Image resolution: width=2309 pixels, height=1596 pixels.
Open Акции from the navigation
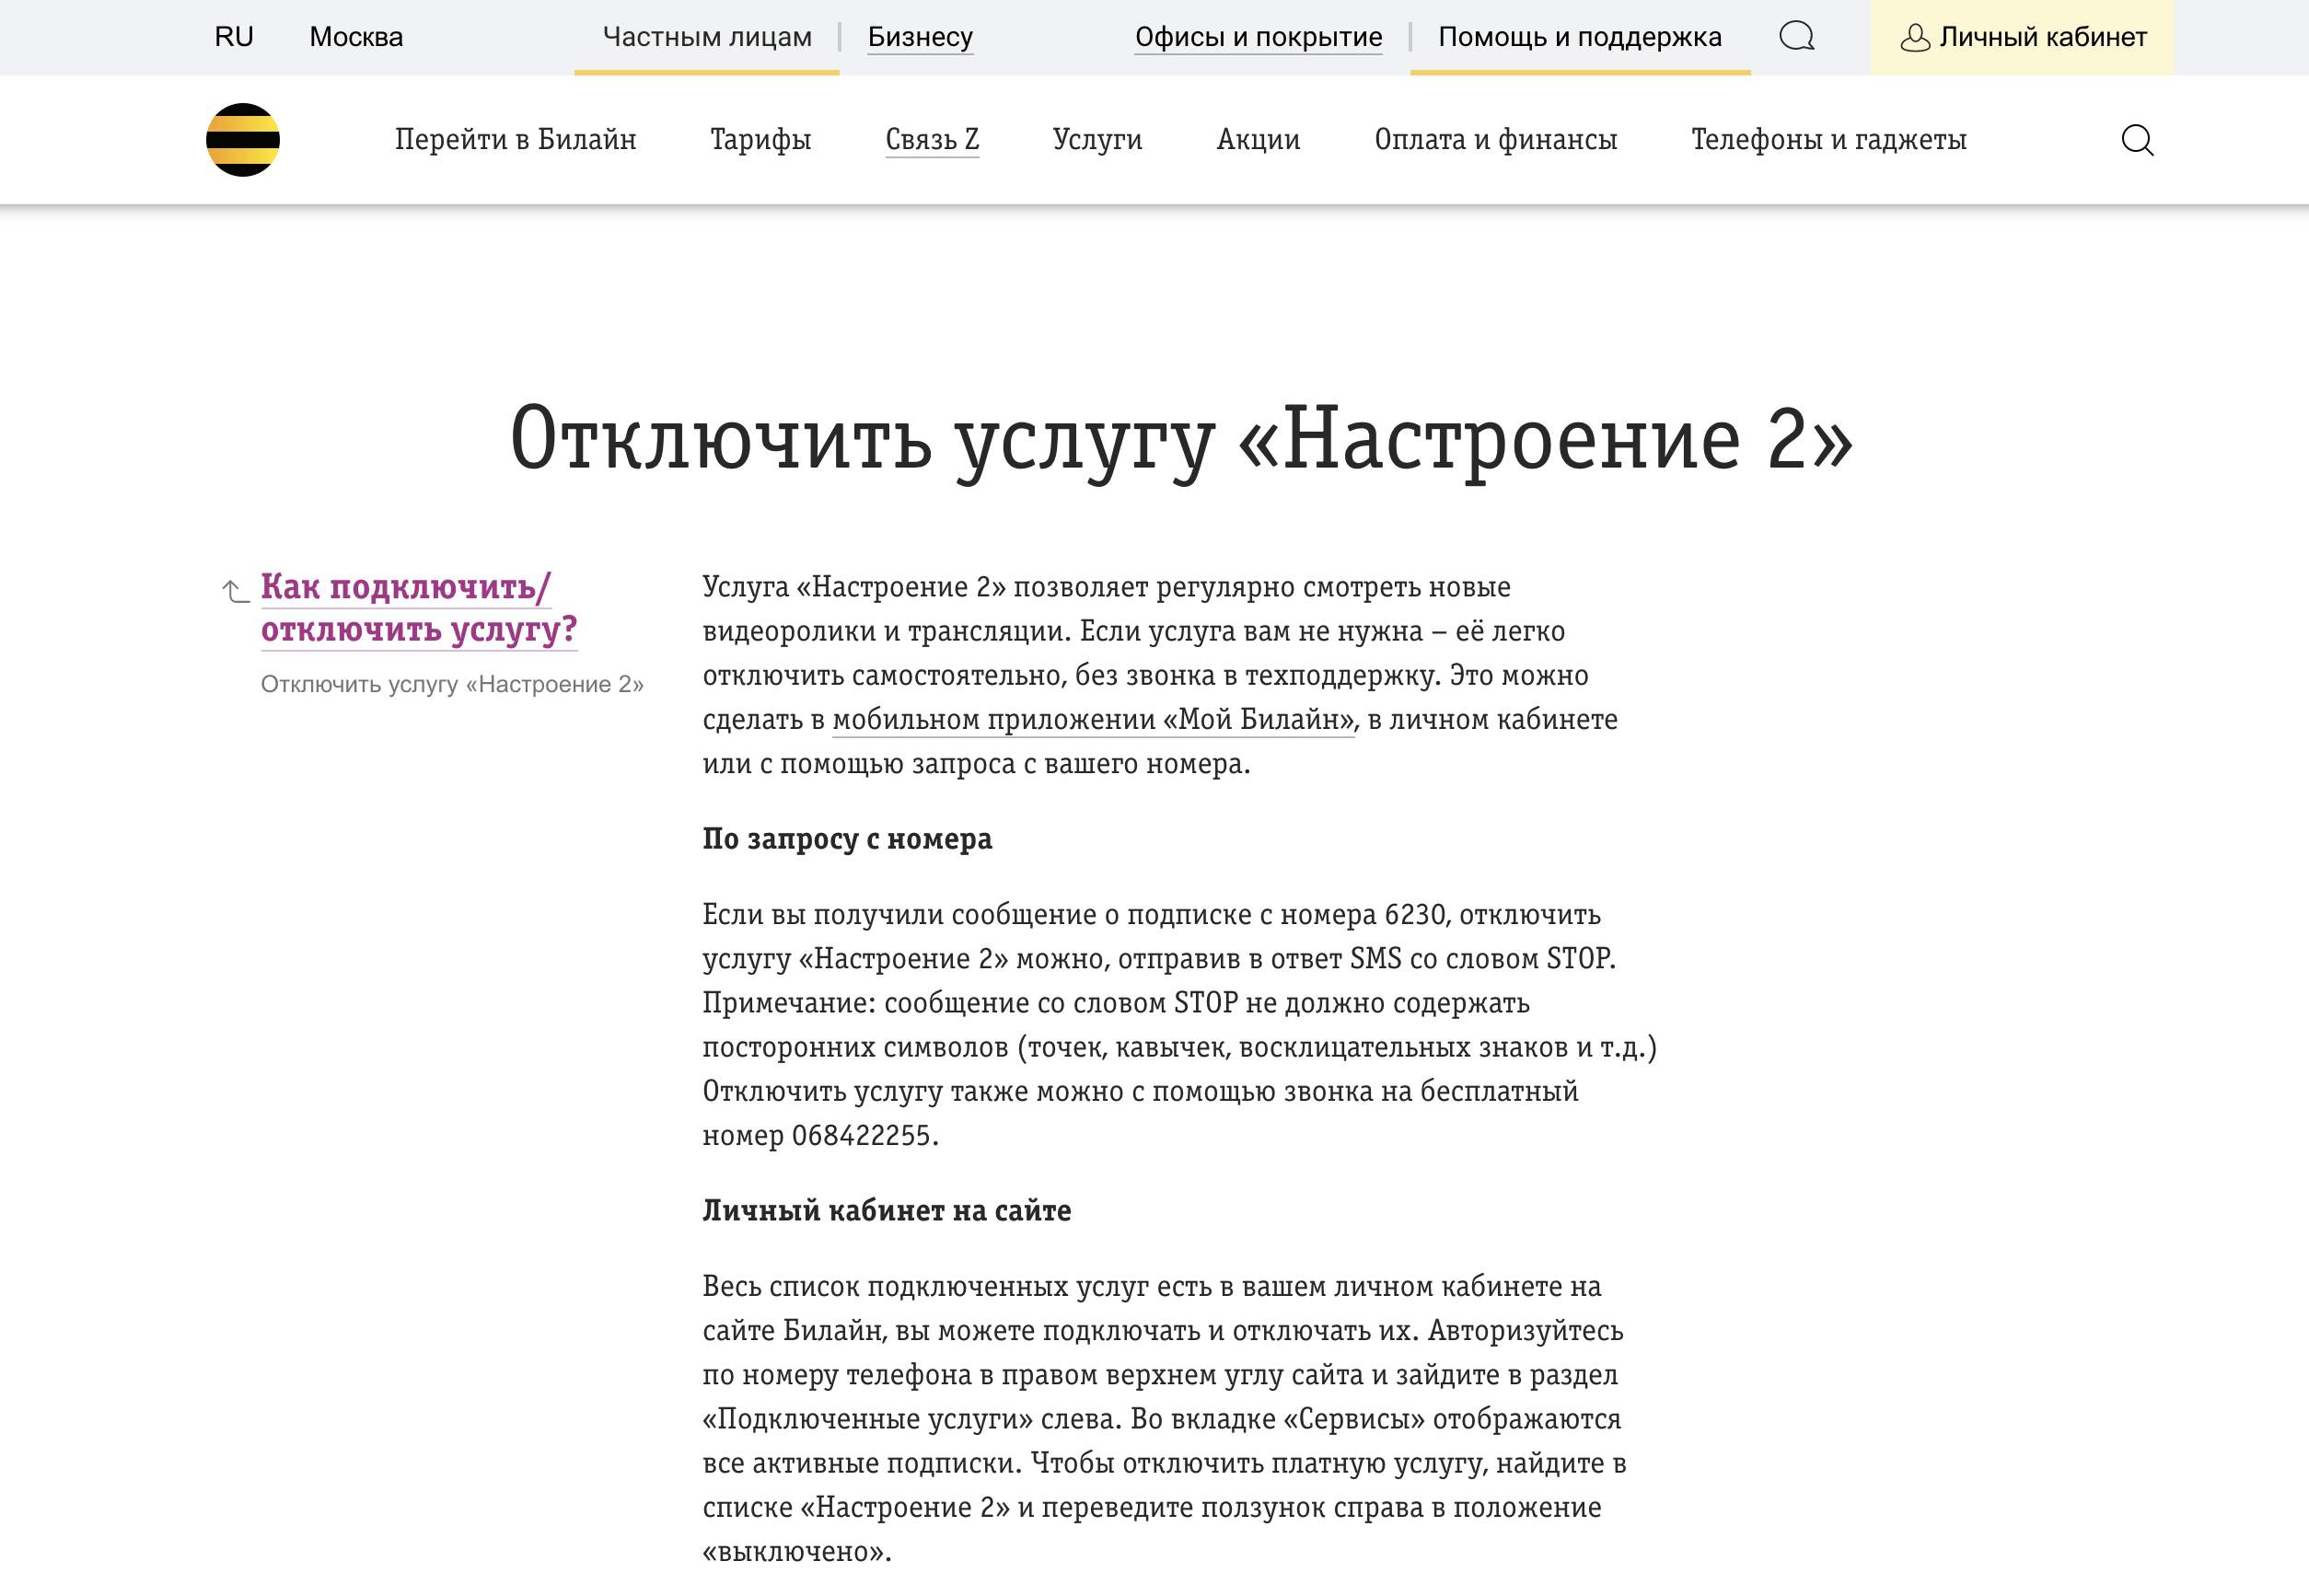1257,139
